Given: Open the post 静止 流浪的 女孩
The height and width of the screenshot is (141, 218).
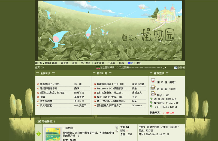Looking at the screenshot, I should 111,97.
